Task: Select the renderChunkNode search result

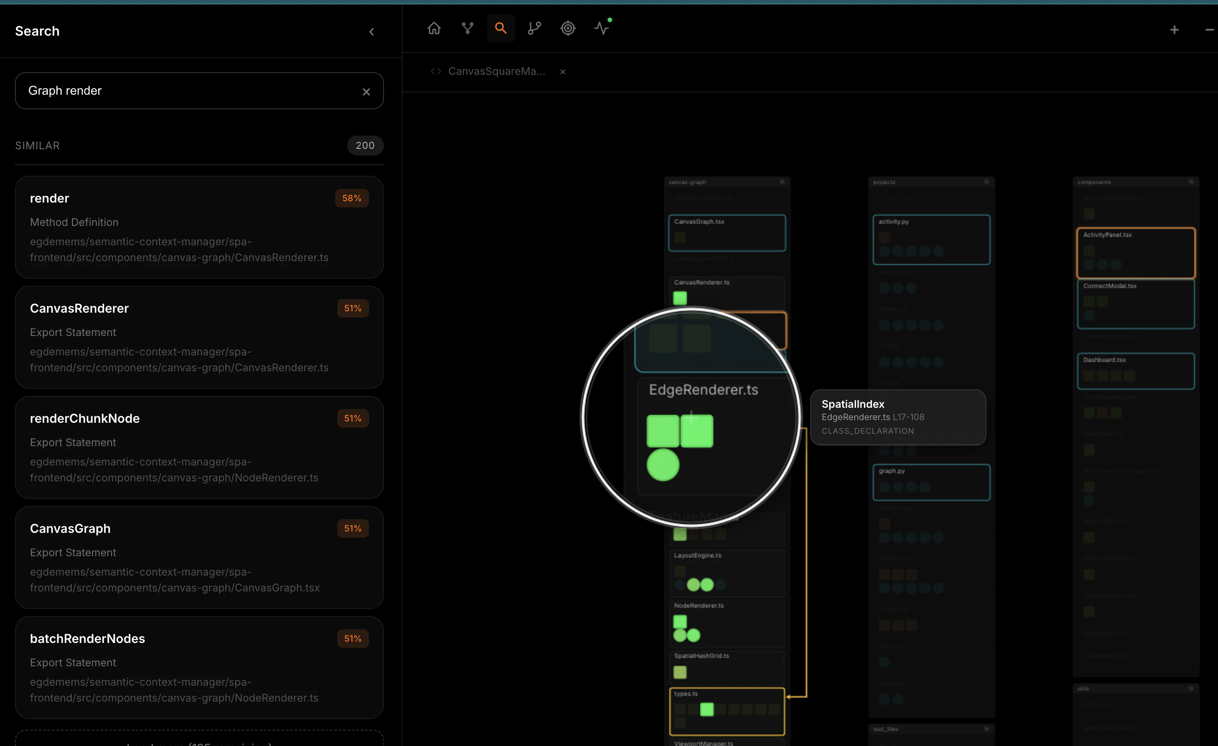Action: click(x=199, y=447)
